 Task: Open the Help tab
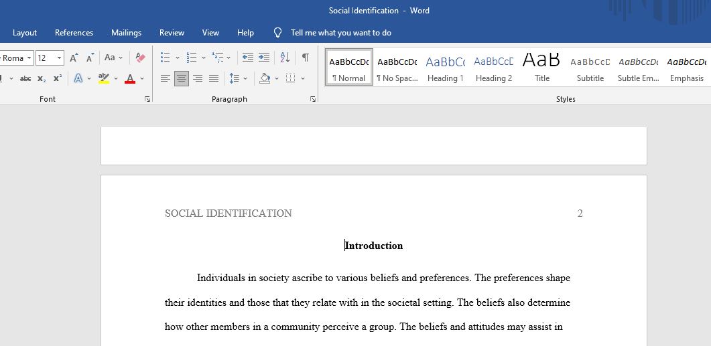[245, 33]
